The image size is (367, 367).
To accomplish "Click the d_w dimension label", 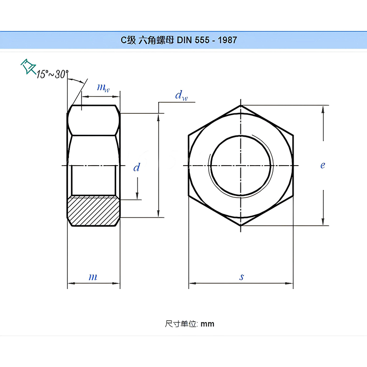I will (x=181, y=95).
